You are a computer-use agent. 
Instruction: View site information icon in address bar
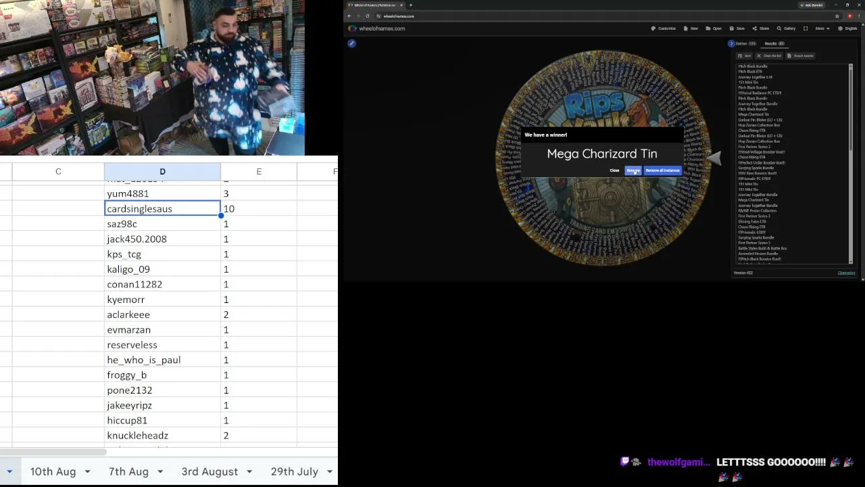[x=378, y=16]
